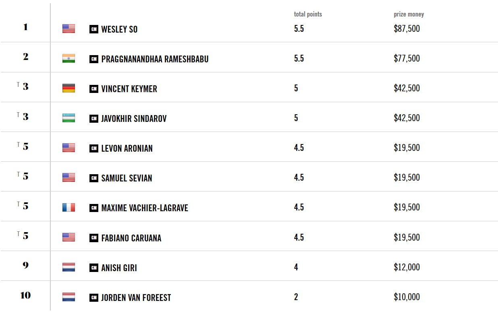
Task: Click the GM badge next to Levon Aronian
Action: [94, 148]
